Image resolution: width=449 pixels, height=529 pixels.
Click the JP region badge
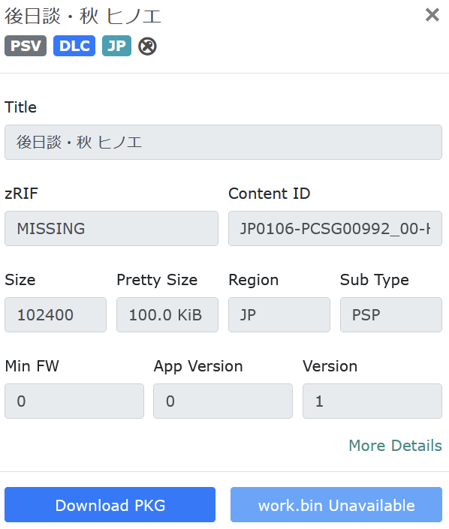116,46
